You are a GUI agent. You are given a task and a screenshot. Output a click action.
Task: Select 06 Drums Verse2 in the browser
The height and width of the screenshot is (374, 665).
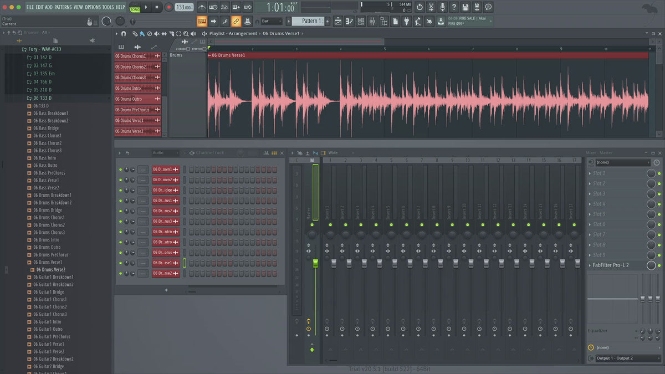tap(52, 270)
